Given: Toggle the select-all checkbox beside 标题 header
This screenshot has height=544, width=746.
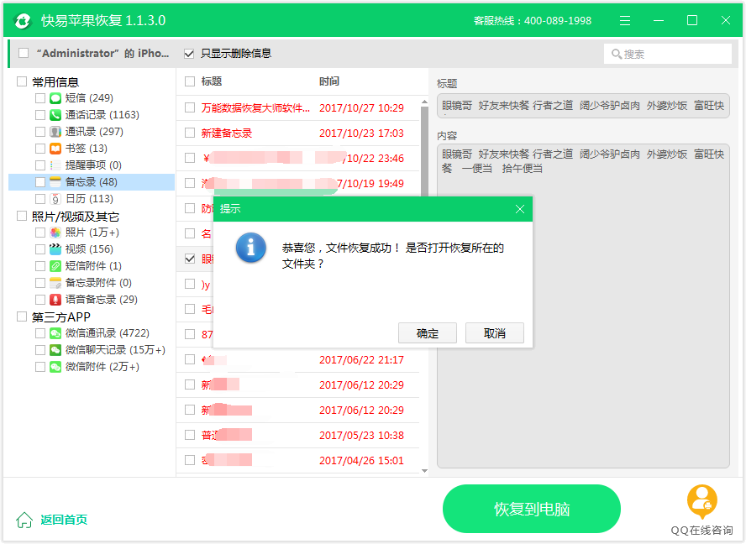Looking at the screenshot, I should click(x=190, y=81).
